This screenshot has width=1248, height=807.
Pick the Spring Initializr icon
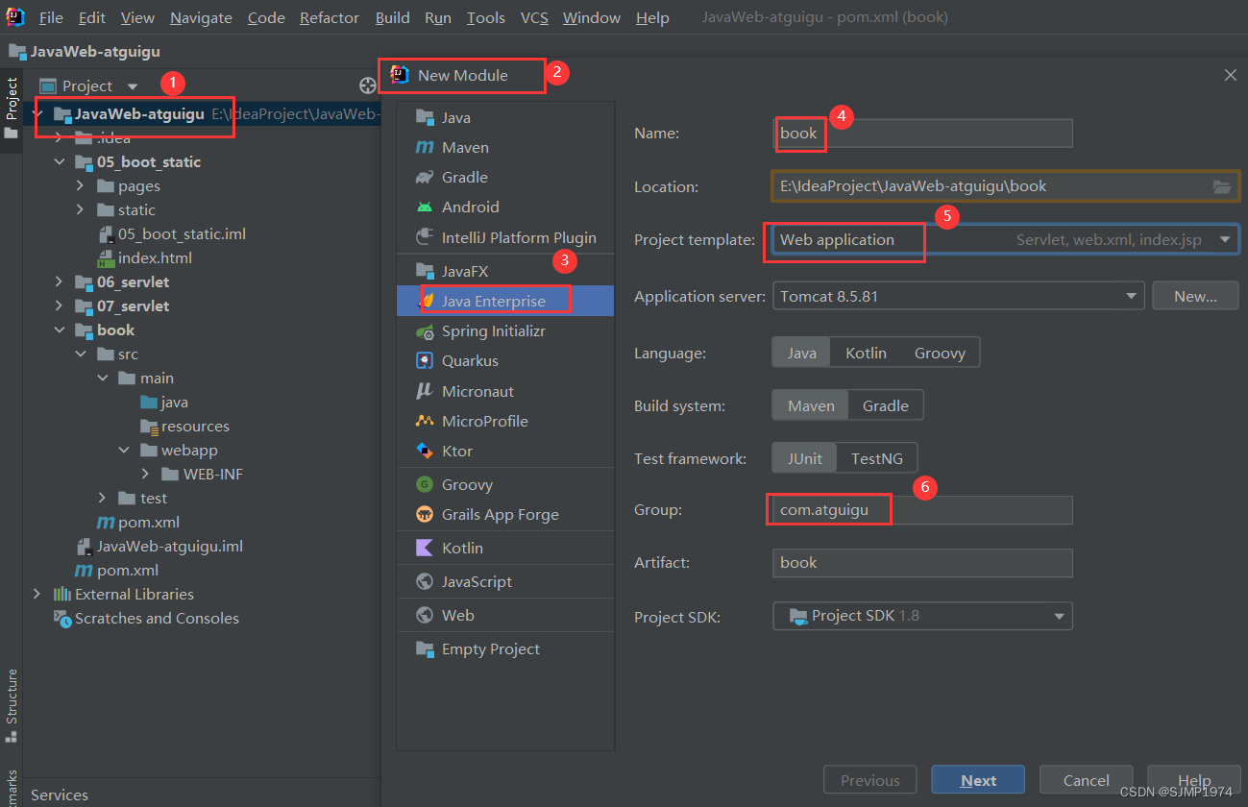(425, 330)
